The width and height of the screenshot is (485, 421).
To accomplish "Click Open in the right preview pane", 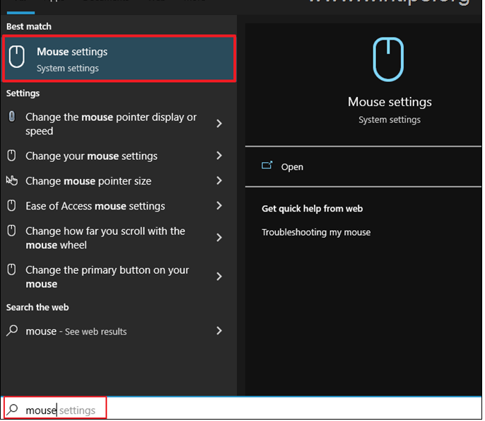I will coord(292,167).
